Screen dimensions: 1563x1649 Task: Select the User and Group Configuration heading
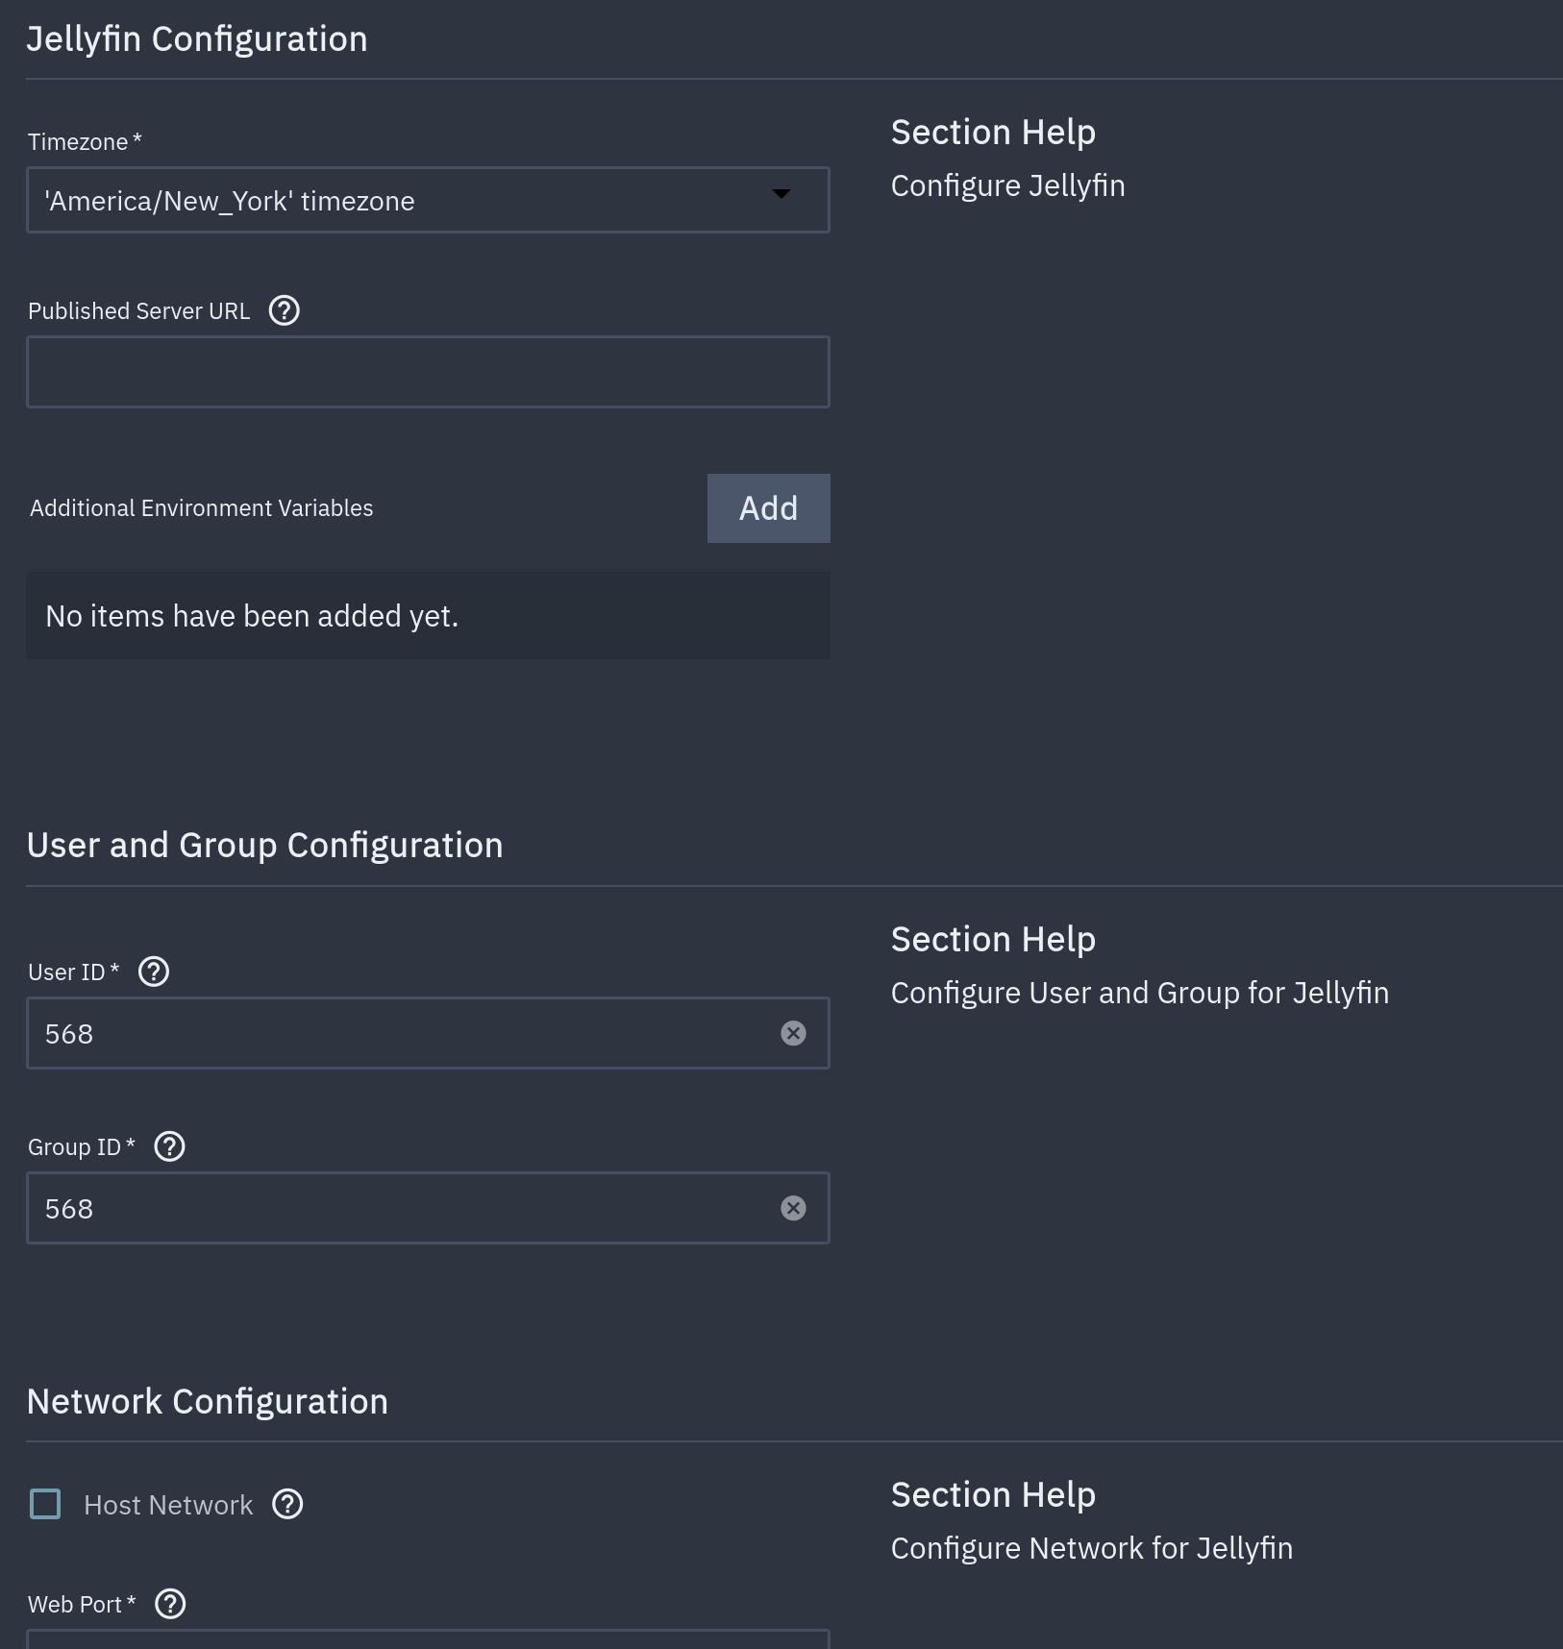[x=265, y=846]
